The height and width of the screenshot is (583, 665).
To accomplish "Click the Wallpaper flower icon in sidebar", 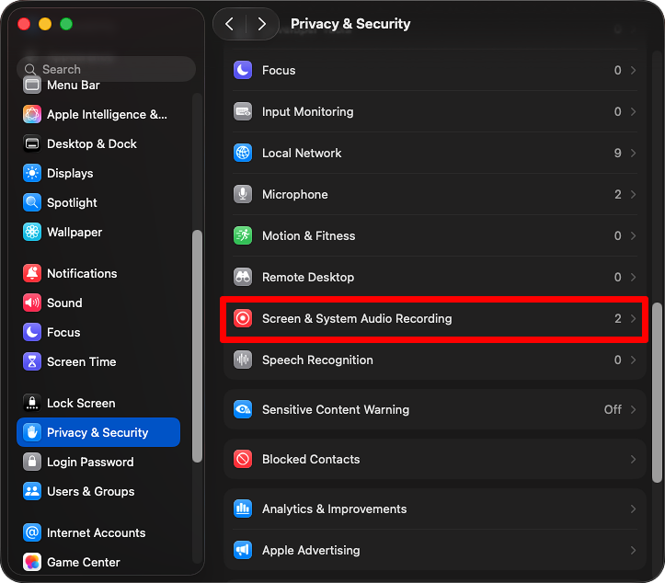I will tap(32, 232).
